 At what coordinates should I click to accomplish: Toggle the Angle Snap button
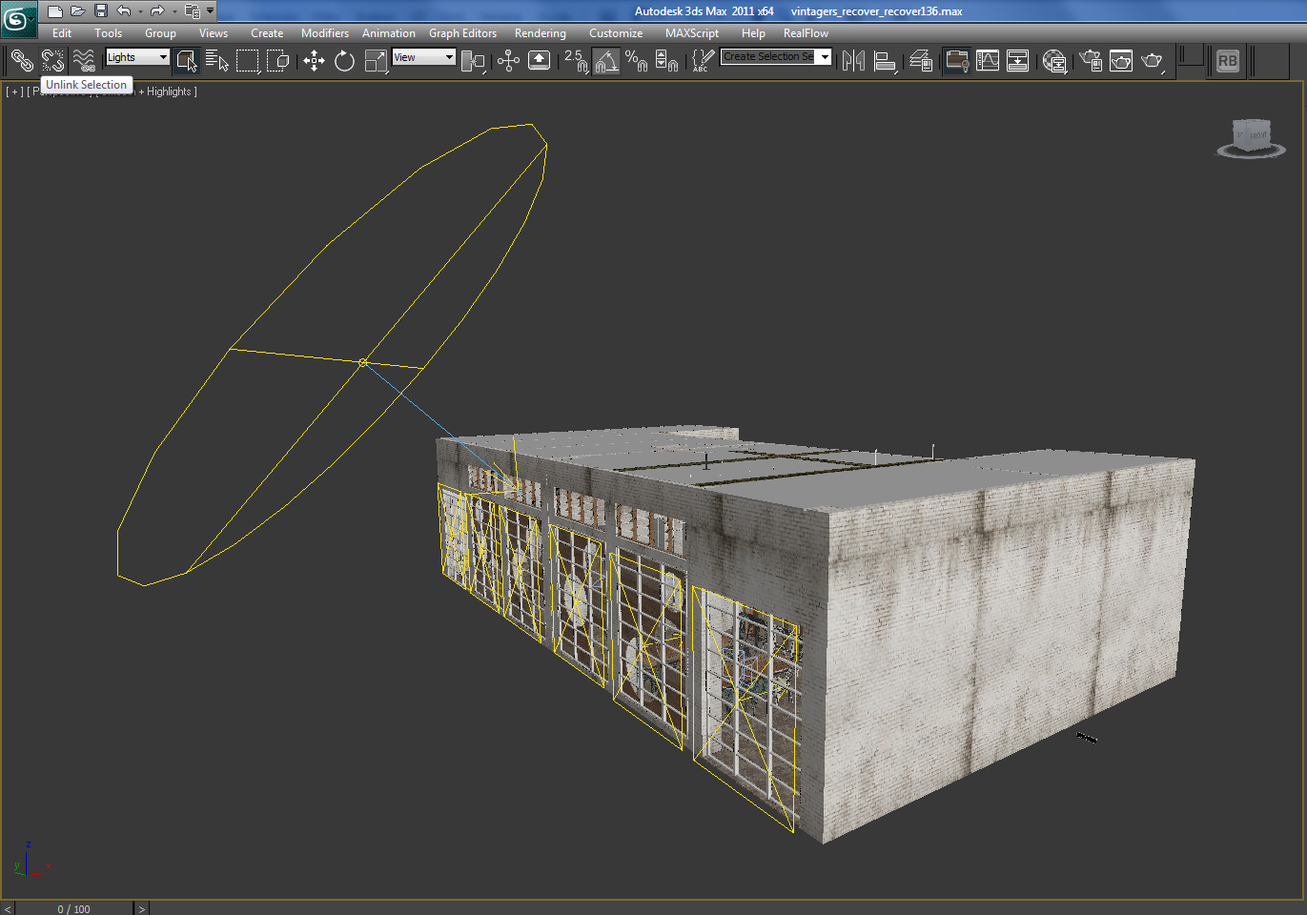point(606,61)
